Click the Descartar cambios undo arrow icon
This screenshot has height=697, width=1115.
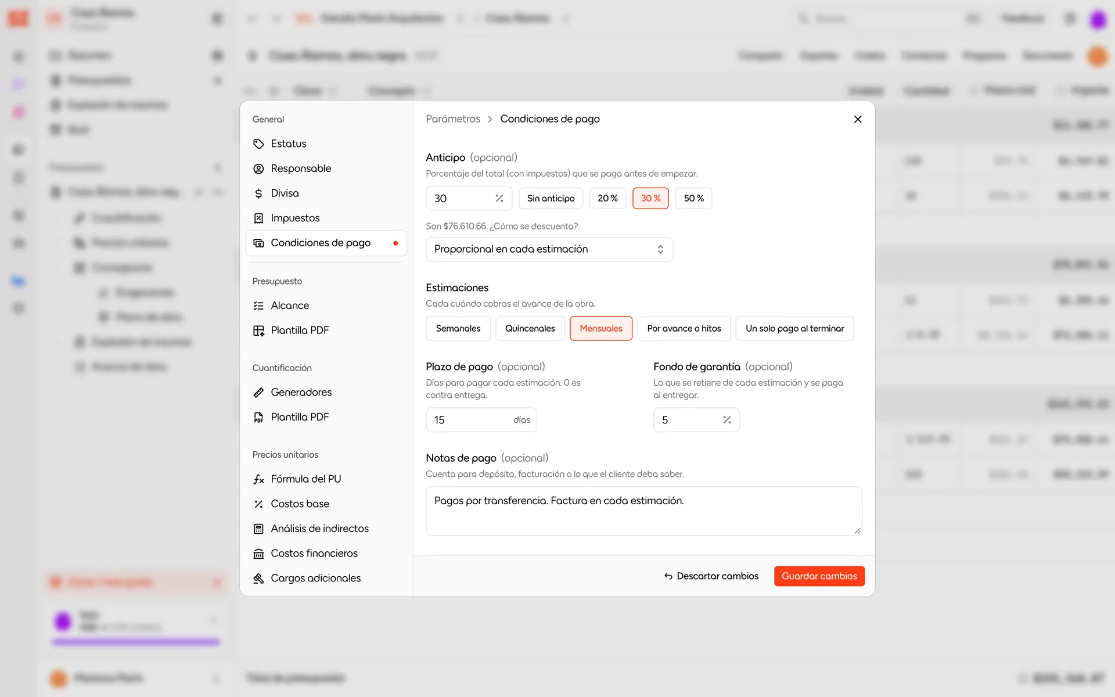[668, 576]
